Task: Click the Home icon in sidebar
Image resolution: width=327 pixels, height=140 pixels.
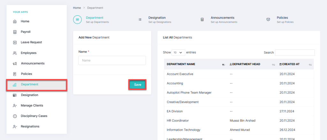Action: [x=15, y=21]
